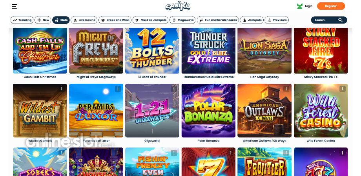The width and height of the screenshot is (361, 176).
Task: Open info icon on Pyramids of Luxor tile
Action: click(x=118, y=89)
